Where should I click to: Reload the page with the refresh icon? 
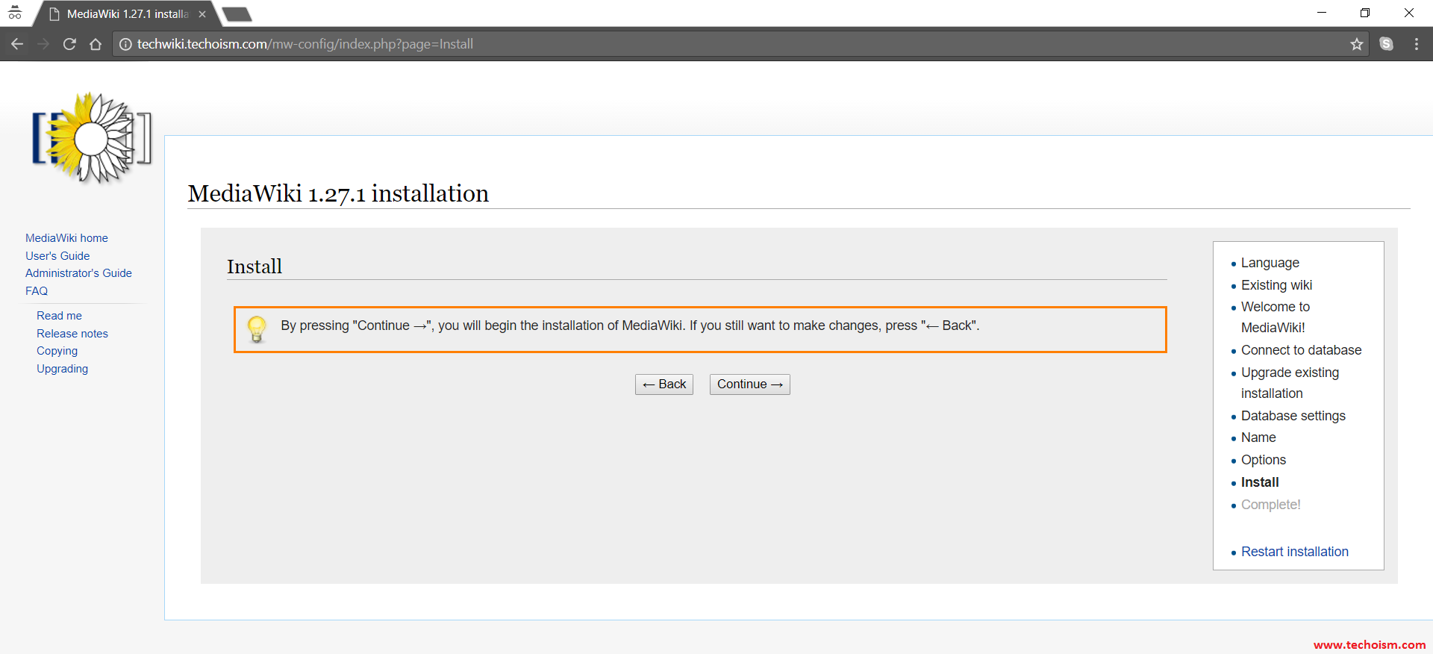pyautogui.click(x=69, y=44)
